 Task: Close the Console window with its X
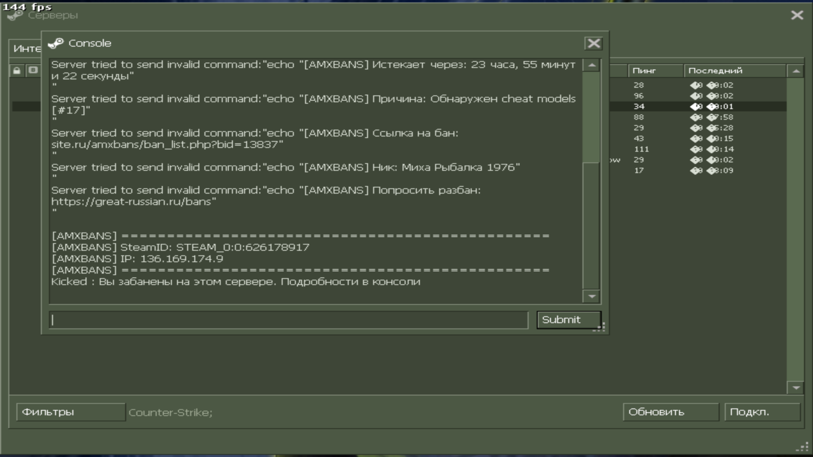coord(593,43)
